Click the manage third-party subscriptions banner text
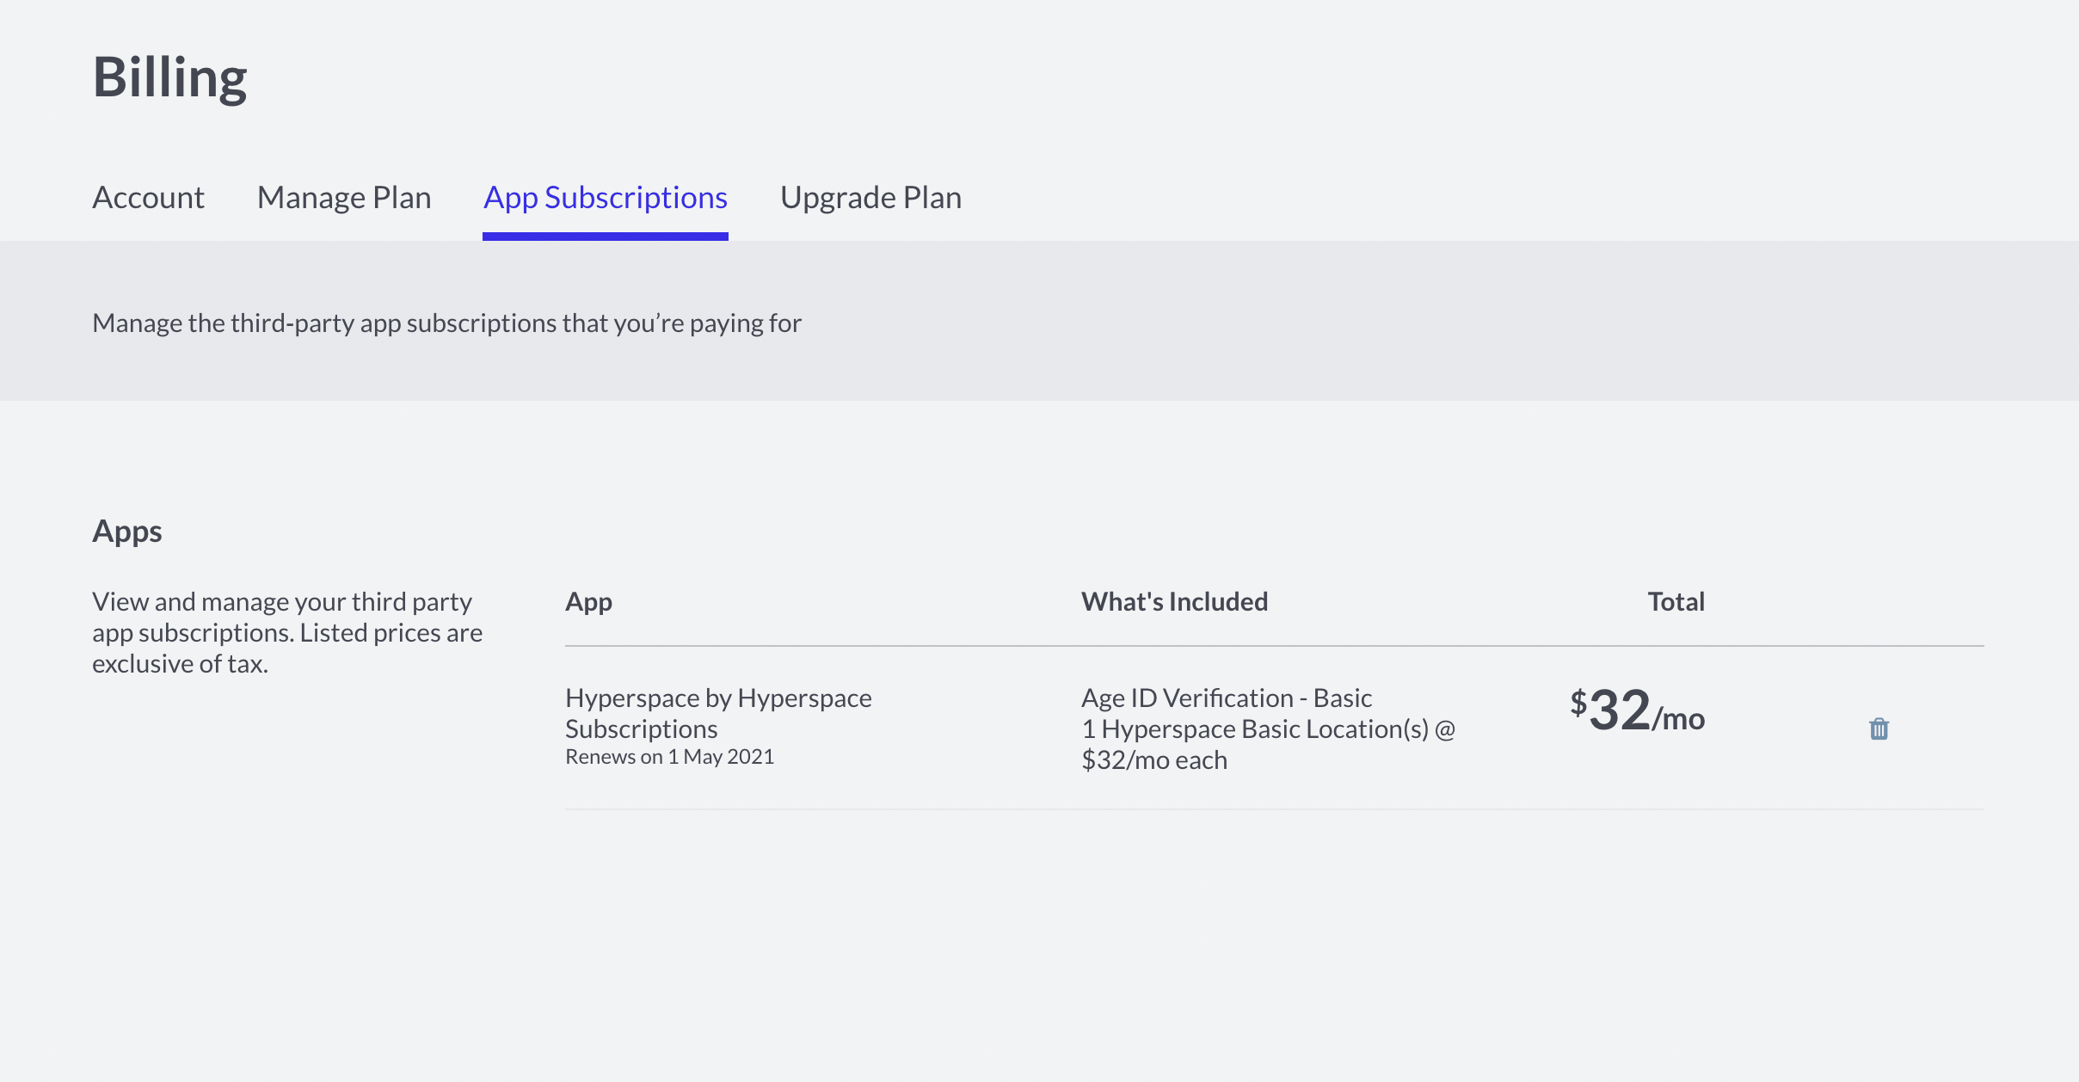The height and width of the screenshot is (1082, 2079). click(446, 323)
